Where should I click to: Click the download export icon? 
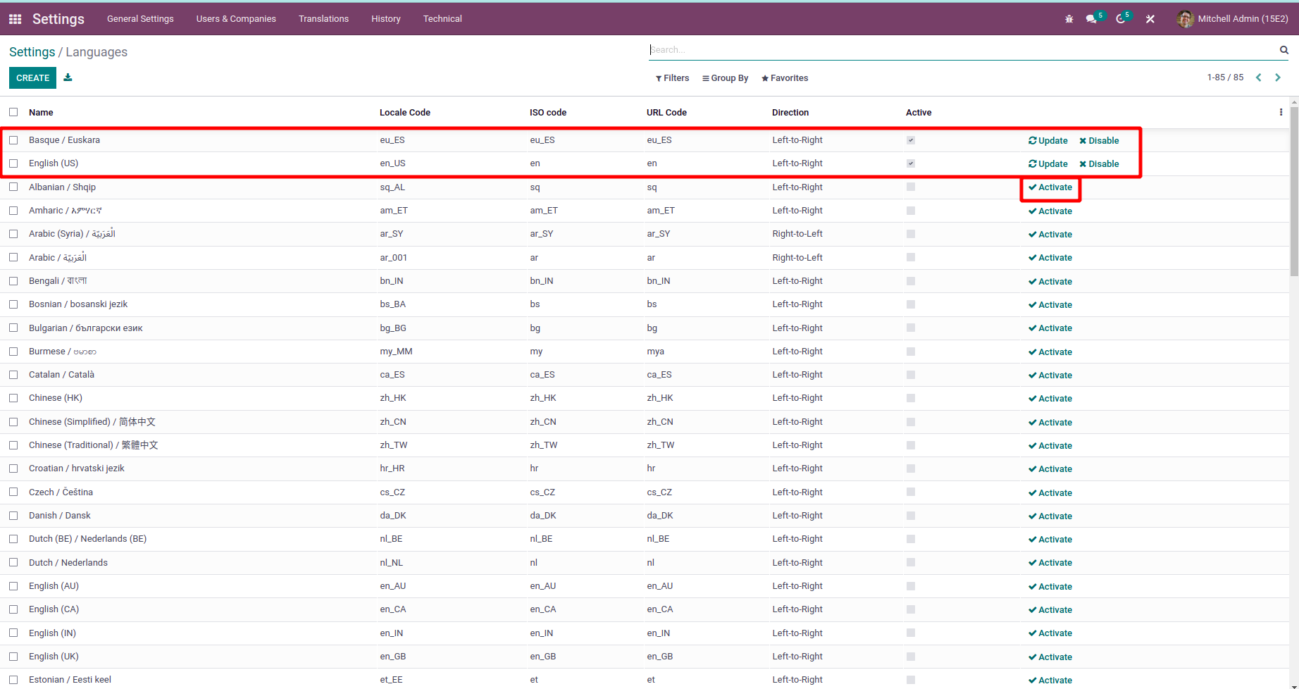pos(68,77)
